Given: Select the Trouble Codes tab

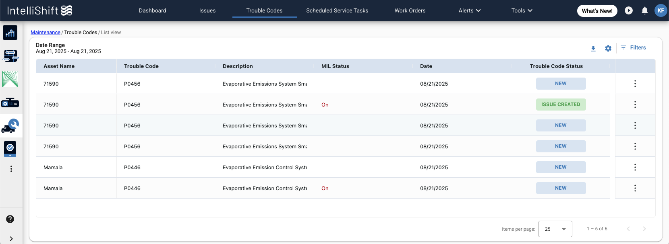Looking at the screenshot, I should coord(265,10).
